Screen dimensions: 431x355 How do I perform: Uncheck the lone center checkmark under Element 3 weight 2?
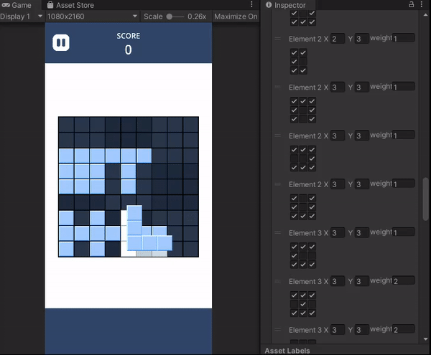click(x=303, y=304)
